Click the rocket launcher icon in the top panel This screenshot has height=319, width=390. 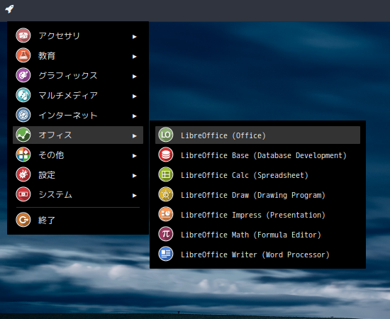(x=9, y=9)
